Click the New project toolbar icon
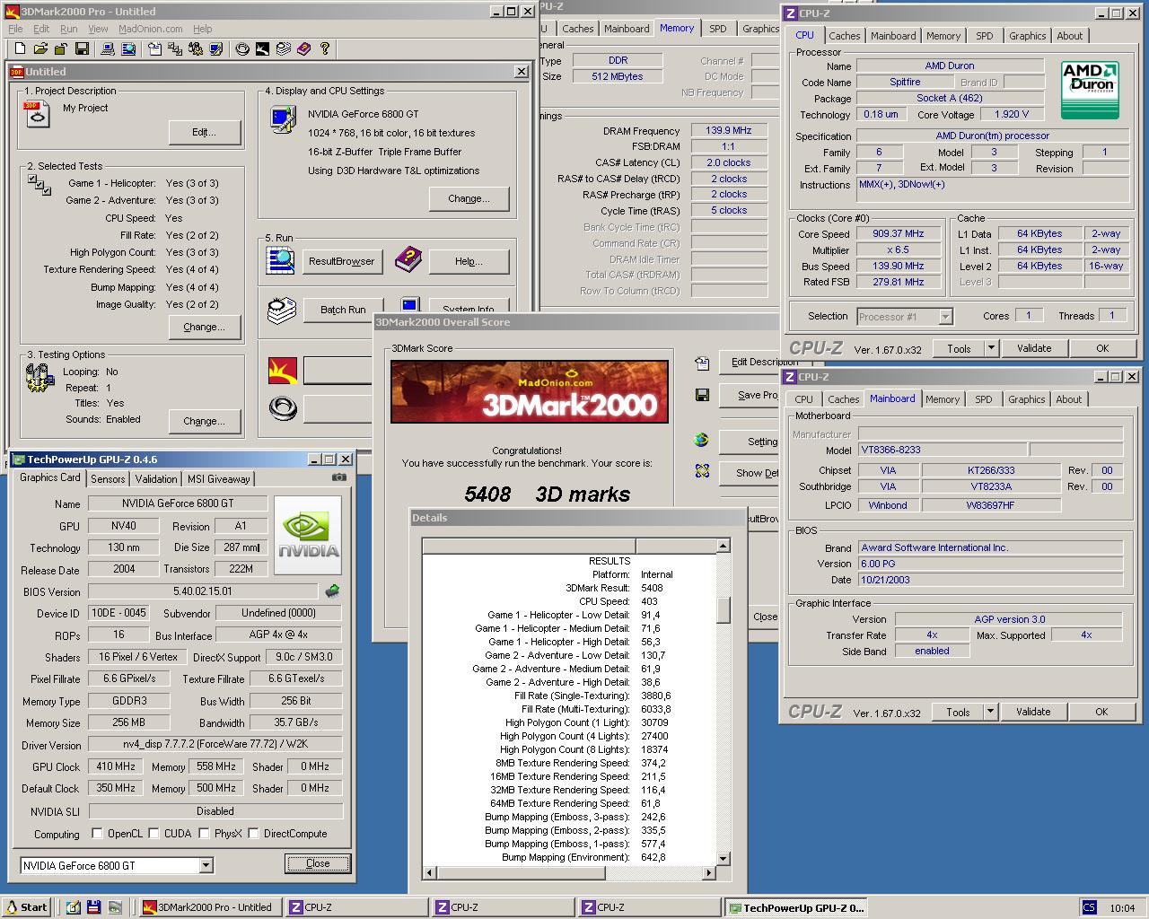Screen dimensions: 1149x919 point(20,48)
